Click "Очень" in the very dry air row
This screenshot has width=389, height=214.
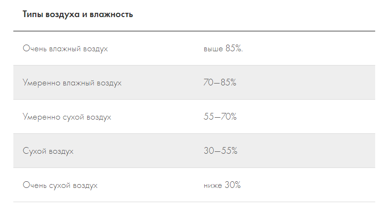coord(33,186)
